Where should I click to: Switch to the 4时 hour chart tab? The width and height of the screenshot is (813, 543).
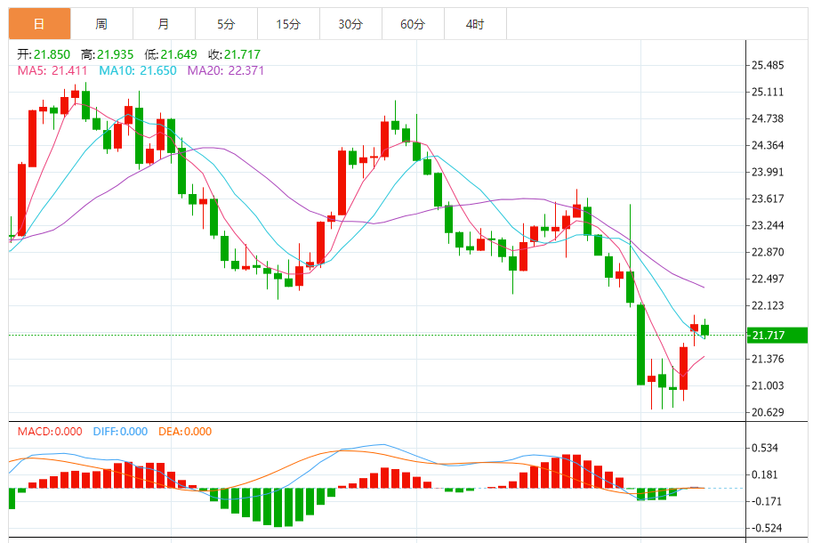coord(475,24)
